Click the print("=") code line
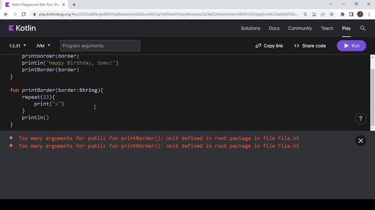This screenshot has height=210, width=375. click(x=49, y=104)
